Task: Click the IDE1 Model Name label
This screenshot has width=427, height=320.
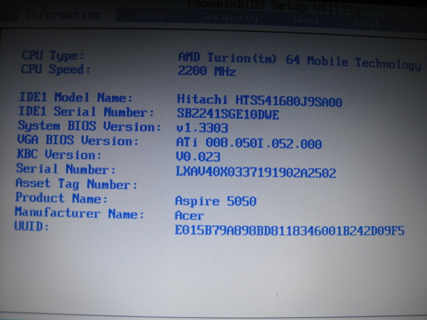Action: pyautogui.click(x=76, y=97)
